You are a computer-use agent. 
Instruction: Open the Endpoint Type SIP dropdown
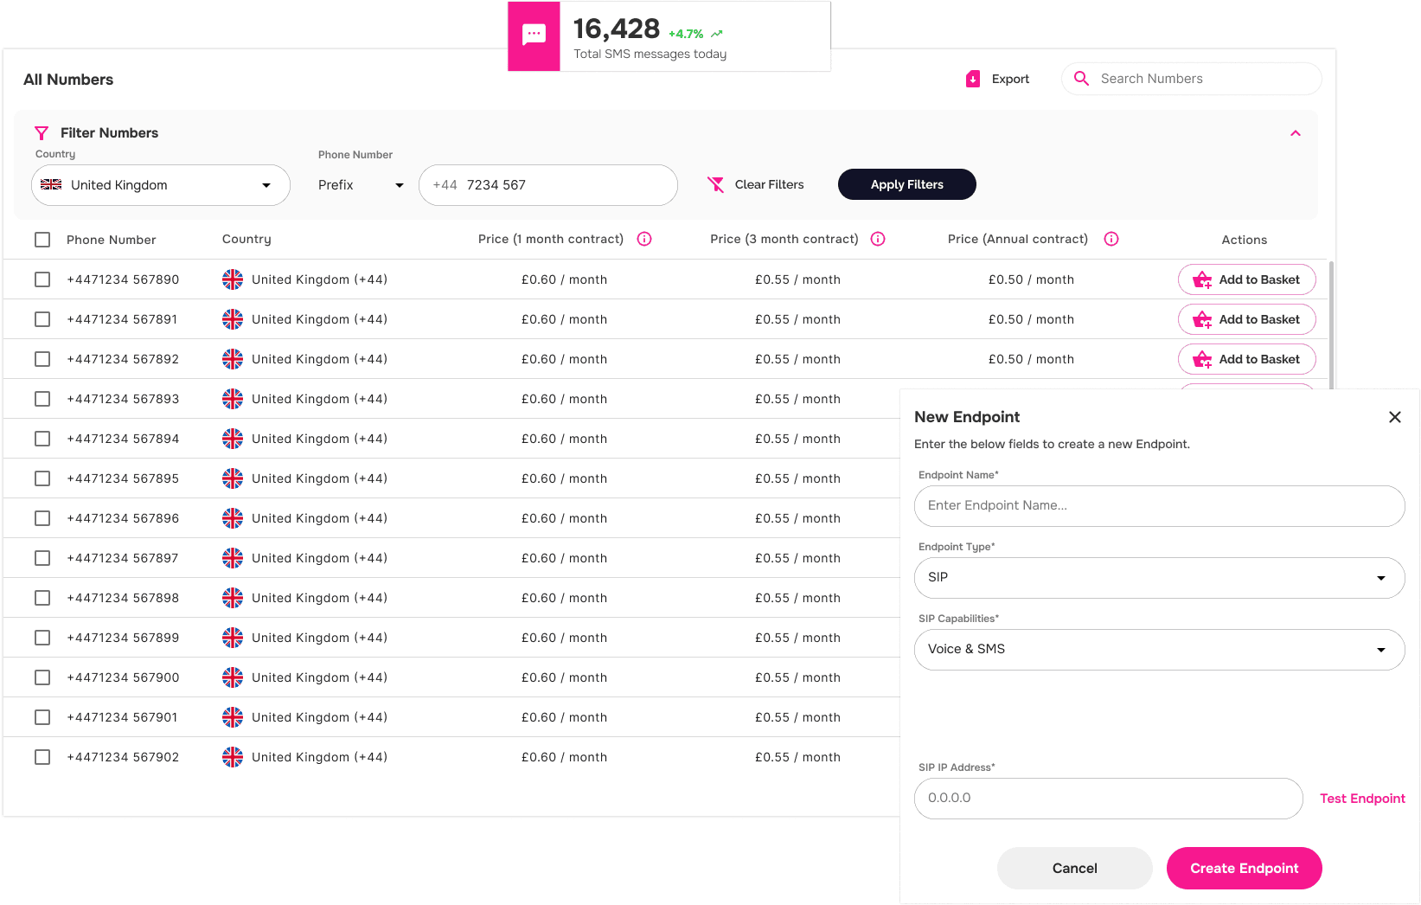point(1159,578)
